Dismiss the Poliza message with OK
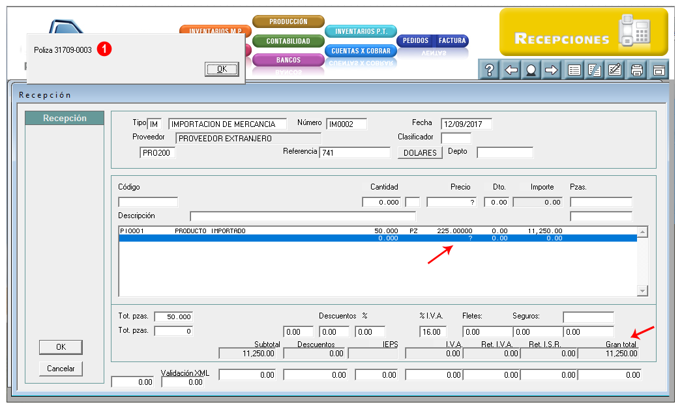The width and height of the screenshot is (682, 409). [222, 69]
